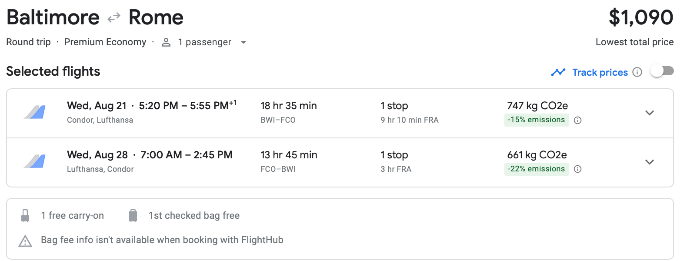Open the passenger count dropdown arrow
Screen dimensions: 687x261
click(243, 42)
